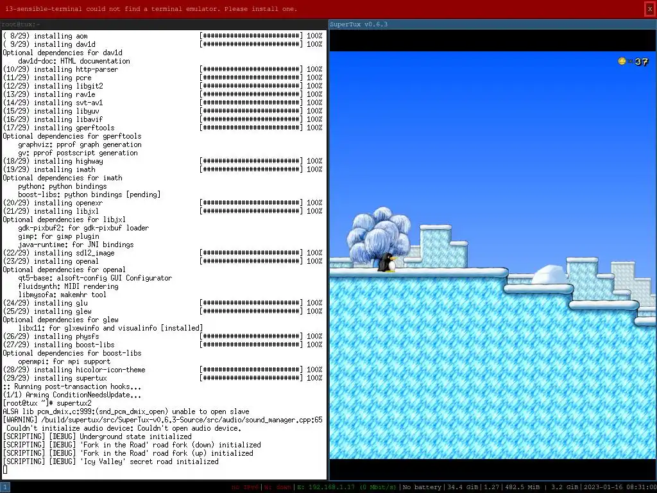Click the terminal cursor on the last line
Screen dimensions: 657x493
pos(5,470)
